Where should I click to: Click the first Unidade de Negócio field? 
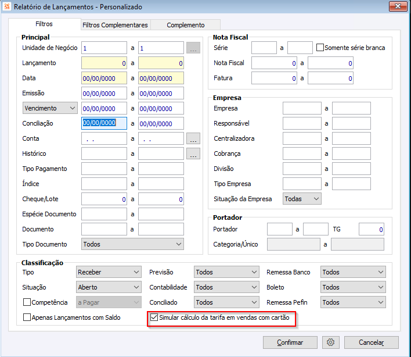click(x=104, y=48)
